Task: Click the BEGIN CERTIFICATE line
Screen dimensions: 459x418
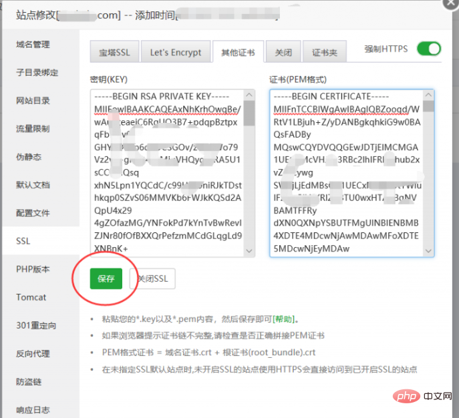Action: (331, 96)
